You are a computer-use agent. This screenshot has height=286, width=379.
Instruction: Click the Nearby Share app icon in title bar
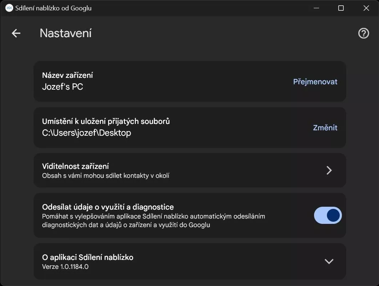tap(9, 8)
